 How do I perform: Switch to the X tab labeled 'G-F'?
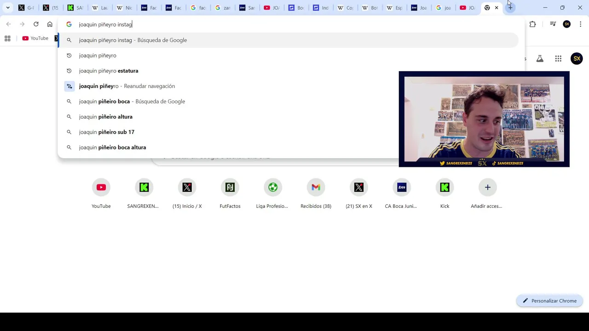26,8
